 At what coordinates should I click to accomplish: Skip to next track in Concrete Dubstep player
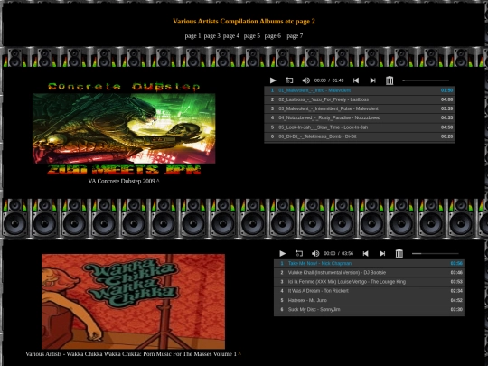click(x=372, y=80)
